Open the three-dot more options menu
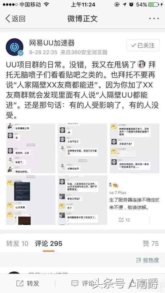The image size is (165, 293). point(154,19)
